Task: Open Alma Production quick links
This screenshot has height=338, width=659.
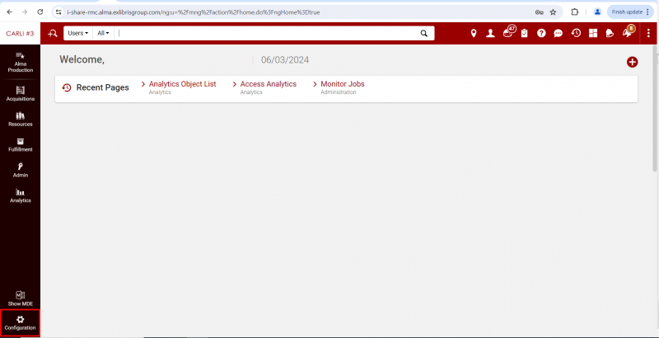Action: click(x=20, y=62)
